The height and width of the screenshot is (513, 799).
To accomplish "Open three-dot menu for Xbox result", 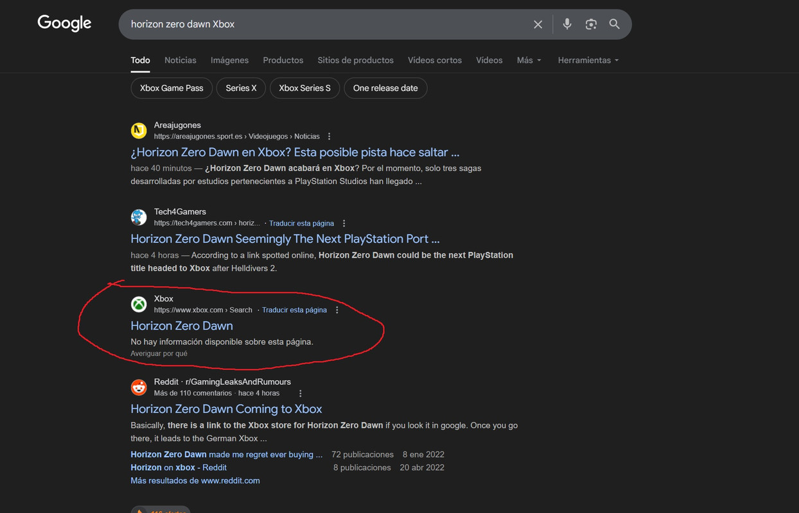I will tap(337, 310).
